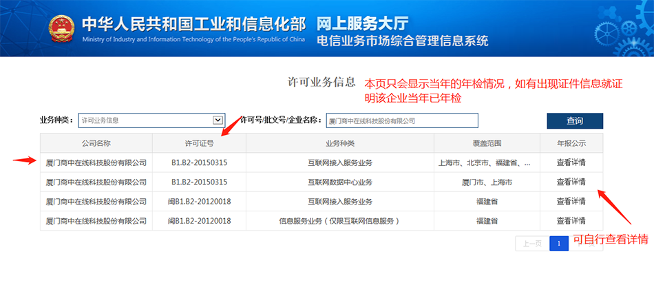Click the 年报公示 column header
This screenshot has height=287, width=654.
[571, 143]
